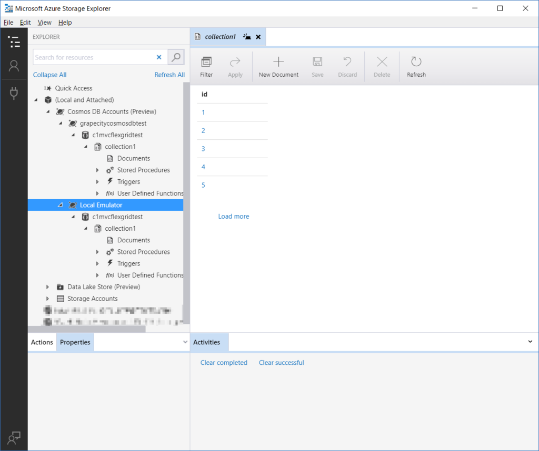Screen dimensions: 539x451
Task: Click the Load more link
Action: click(234, 216)
